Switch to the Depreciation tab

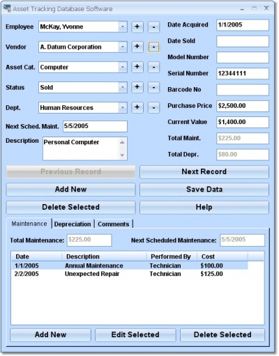tap(73, 224)
